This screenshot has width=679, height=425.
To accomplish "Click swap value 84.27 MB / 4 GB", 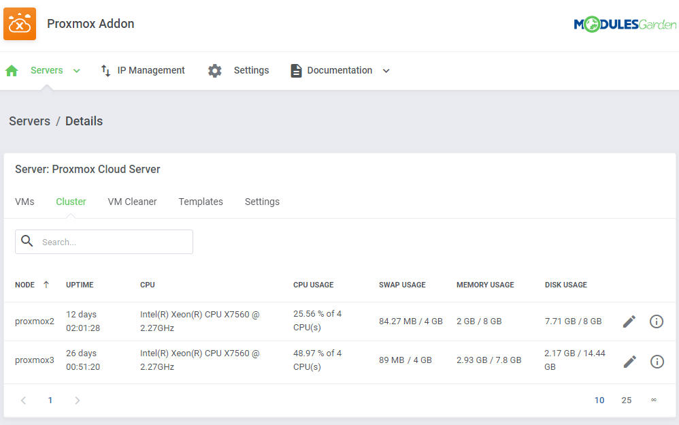I will [x=410, y=321].
